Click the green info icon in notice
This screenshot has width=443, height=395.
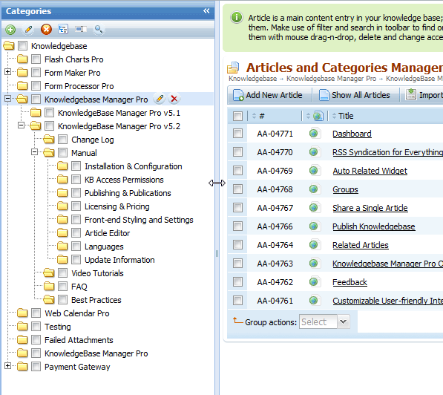point(237,18)
